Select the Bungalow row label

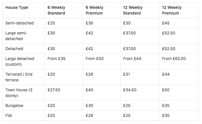tap(14, 106)
